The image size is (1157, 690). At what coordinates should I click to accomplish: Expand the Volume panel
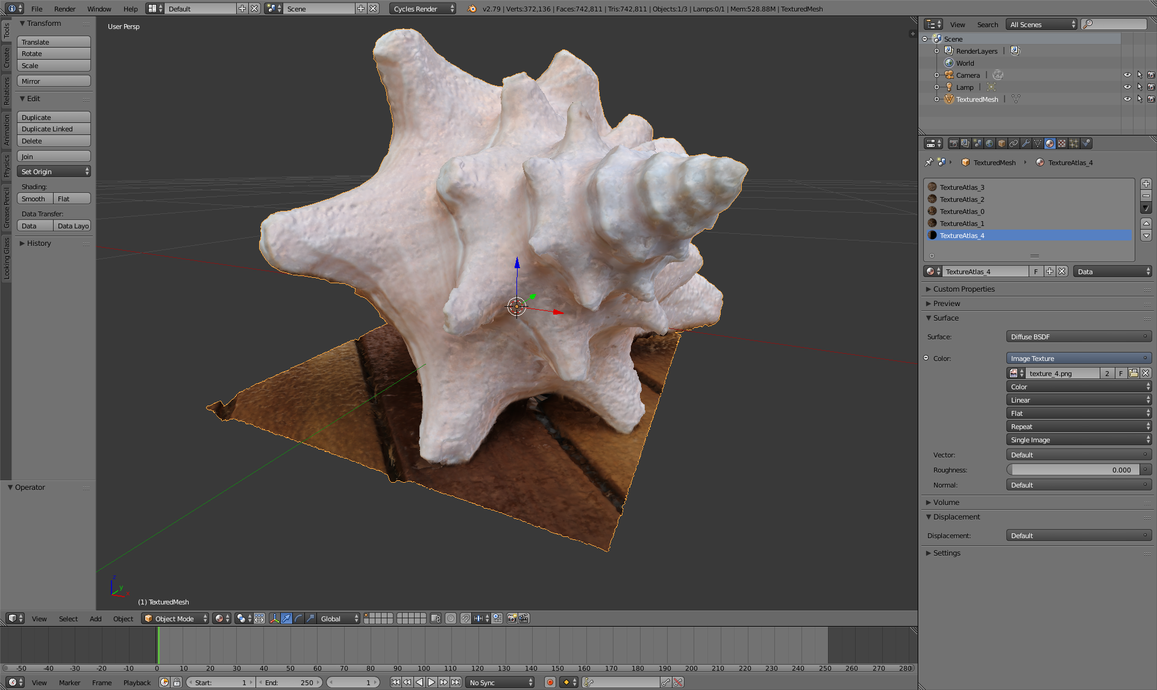coord(942,502)
